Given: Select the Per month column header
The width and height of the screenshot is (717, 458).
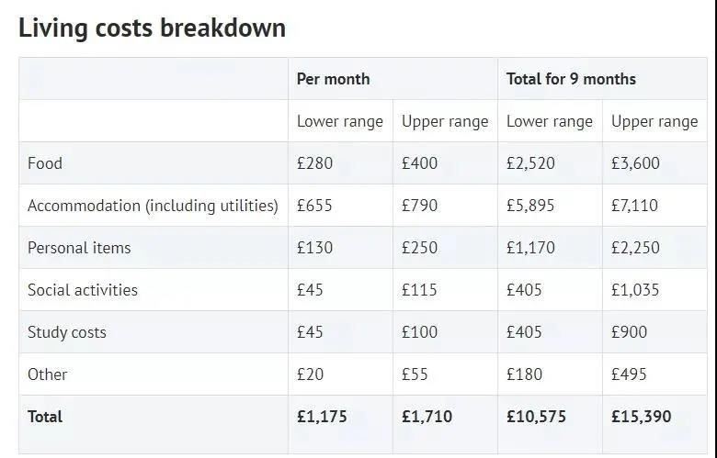Looking at the screenshot, I should click(x=333, y=79).
